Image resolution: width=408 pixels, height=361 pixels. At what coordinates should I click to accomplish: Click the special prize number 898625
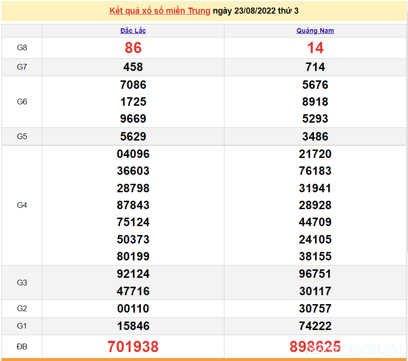(315, 347)
